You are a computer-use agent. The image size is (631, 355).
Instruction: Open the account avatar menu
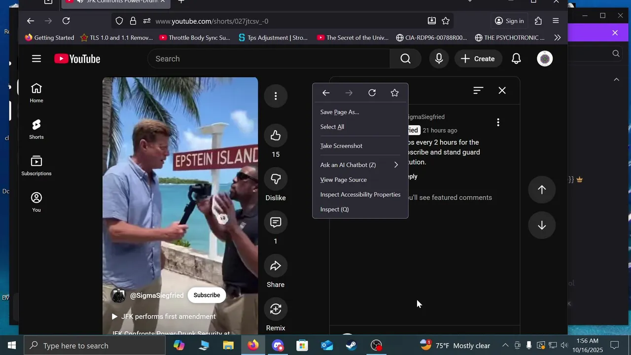tap(545, 59)
